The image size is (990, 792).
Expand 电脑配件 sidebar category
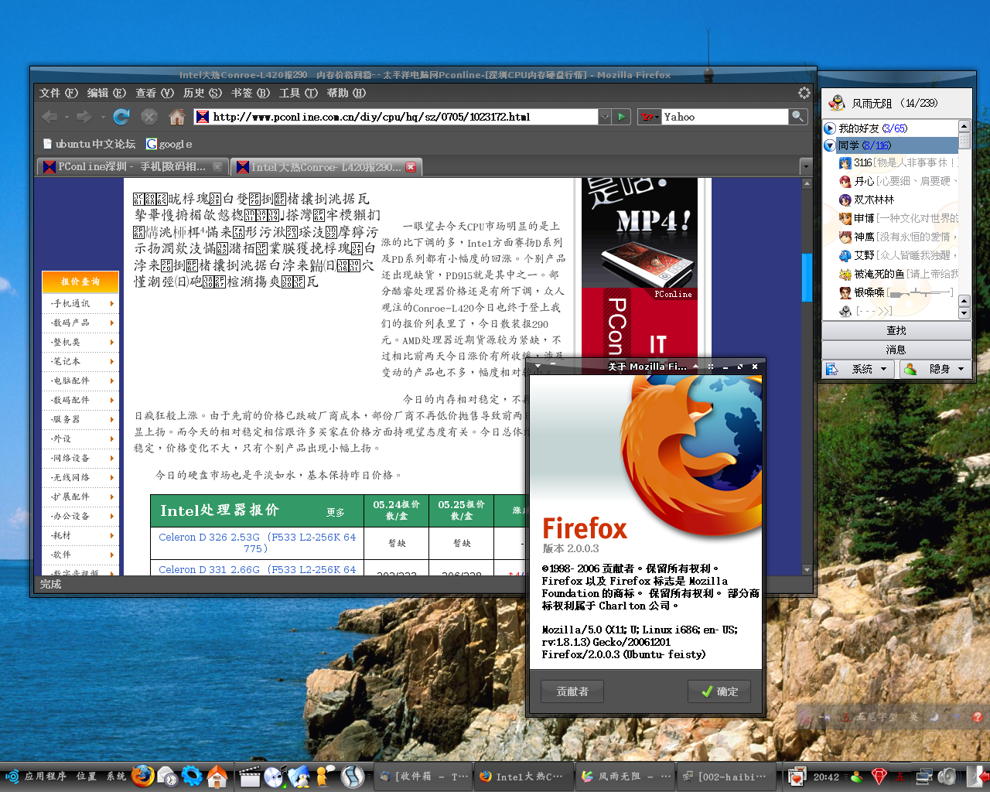coord(82,381)
